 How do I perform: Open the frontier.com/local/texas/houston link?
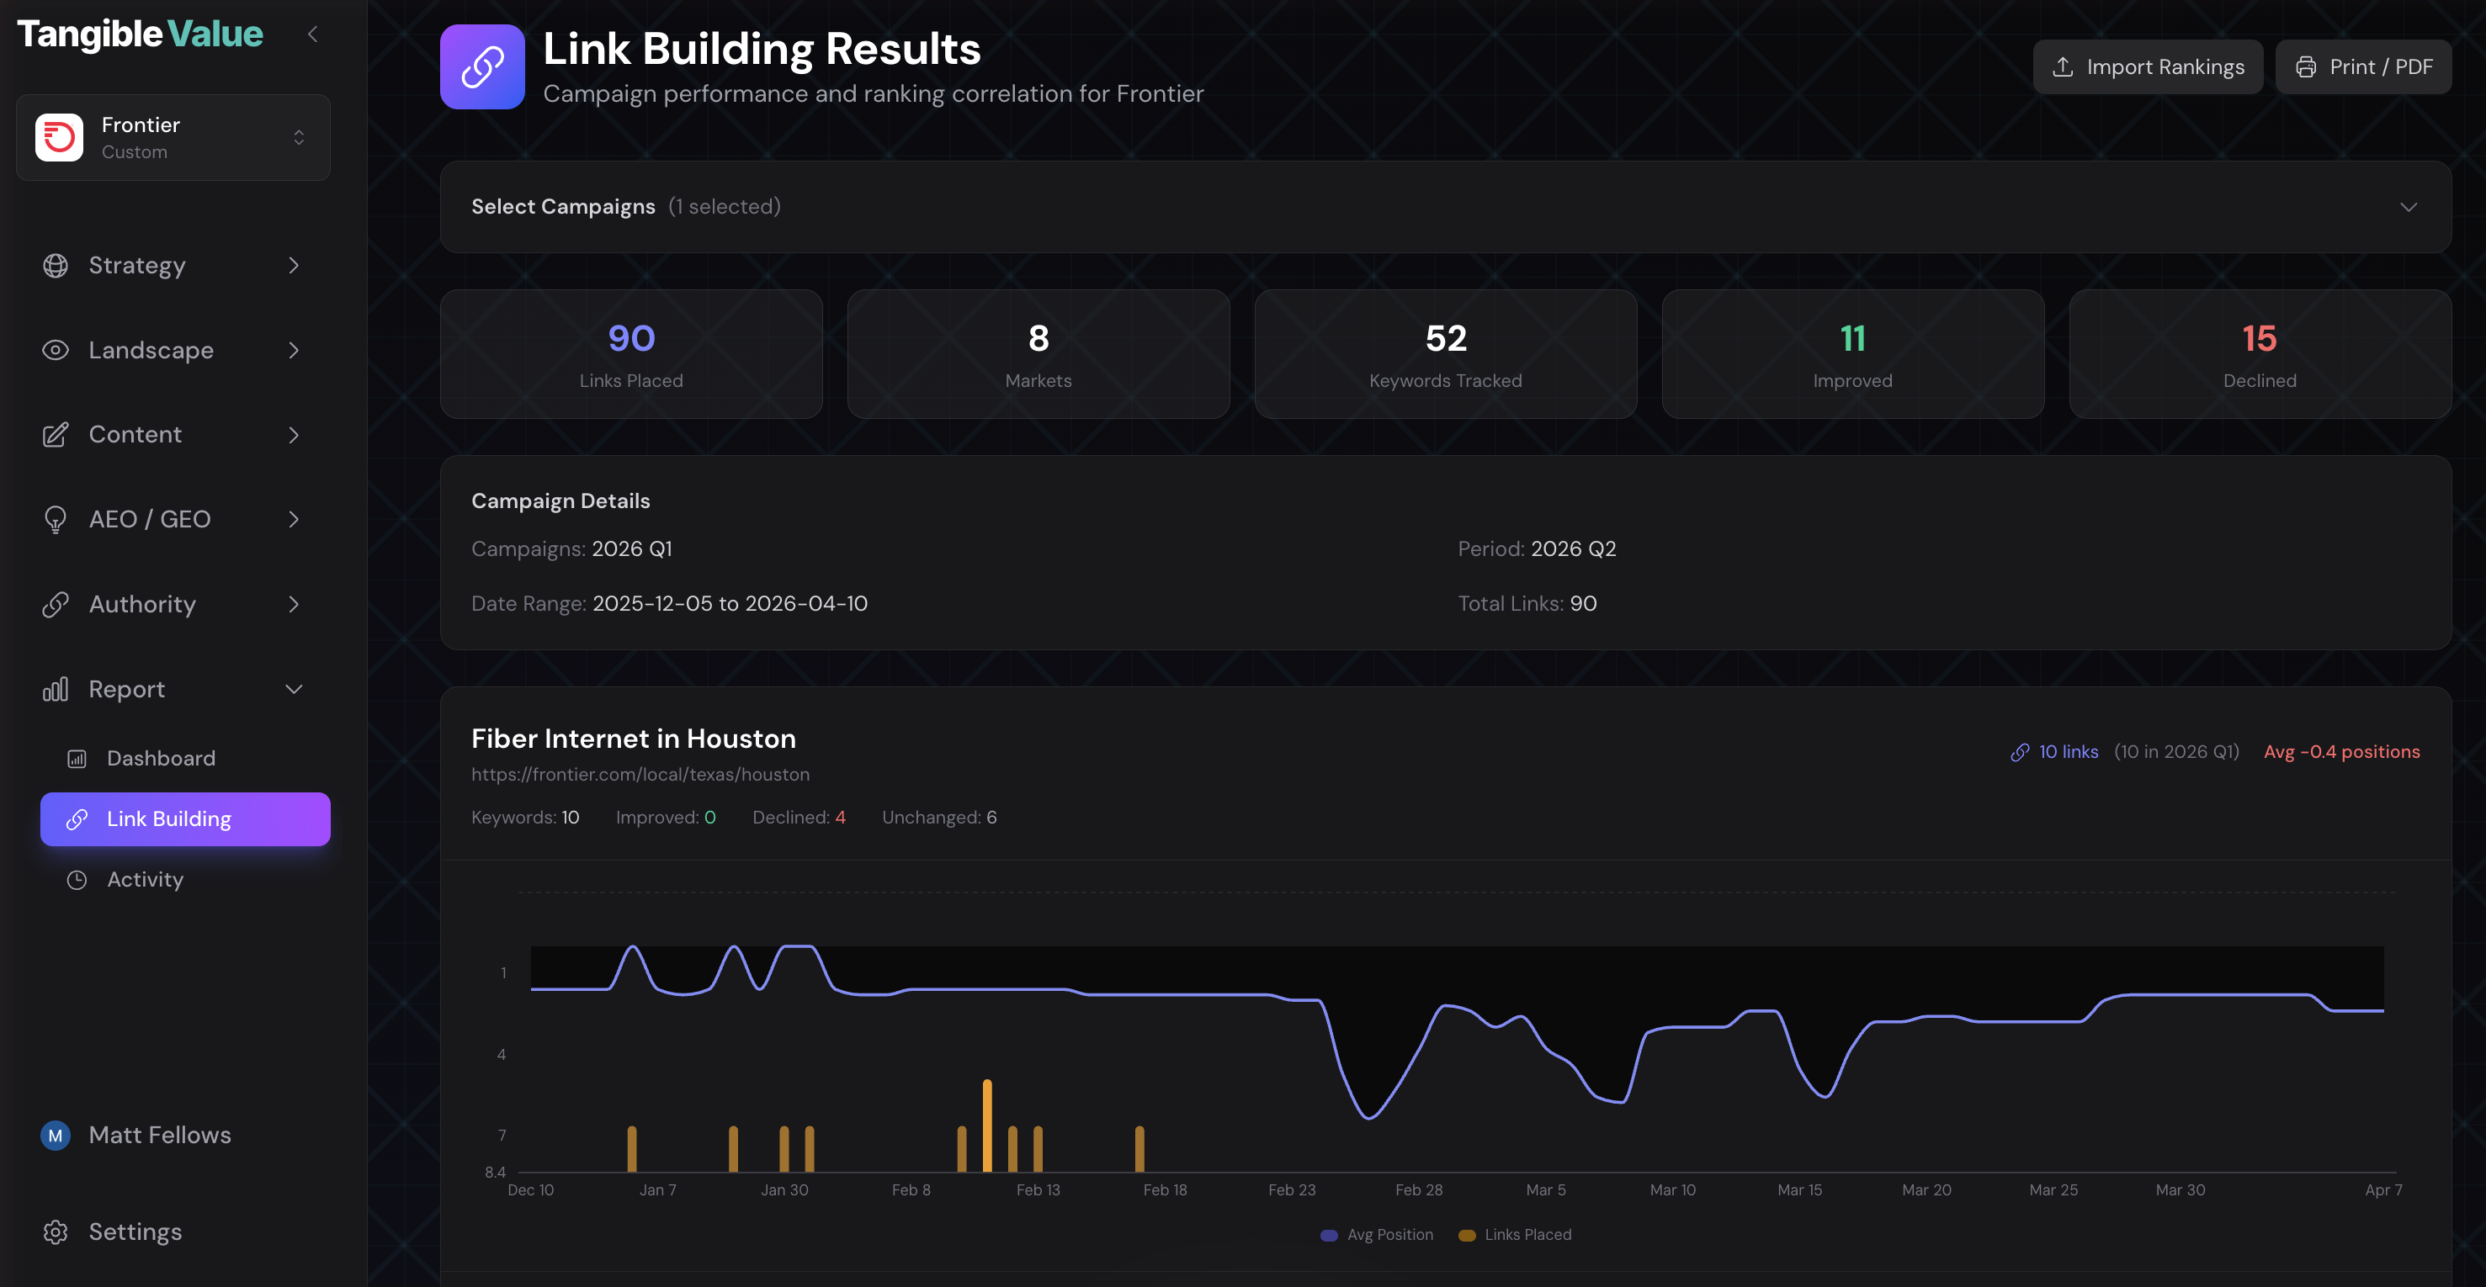pos(640,774)
